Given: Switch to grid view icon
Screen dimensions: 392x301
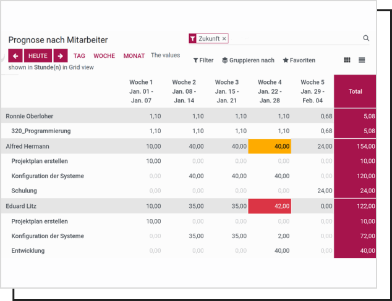Looking at the screenshot, I should [347, 60].
